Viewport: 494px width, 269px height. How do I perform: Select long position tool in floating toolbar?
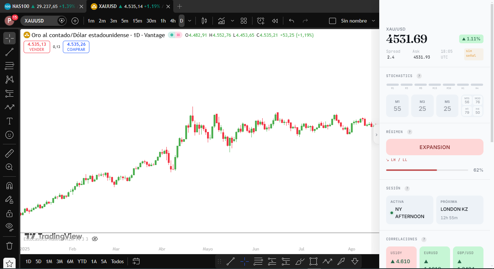[272, 261]
